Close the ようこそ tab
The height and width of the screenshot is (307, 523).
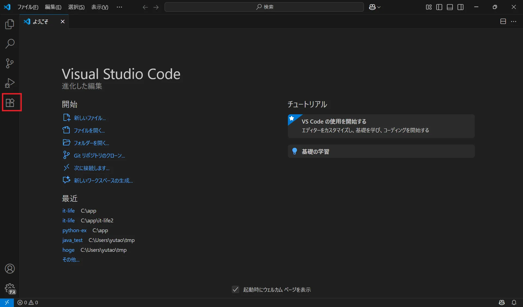pyautogui.click(x=63, y=22)
